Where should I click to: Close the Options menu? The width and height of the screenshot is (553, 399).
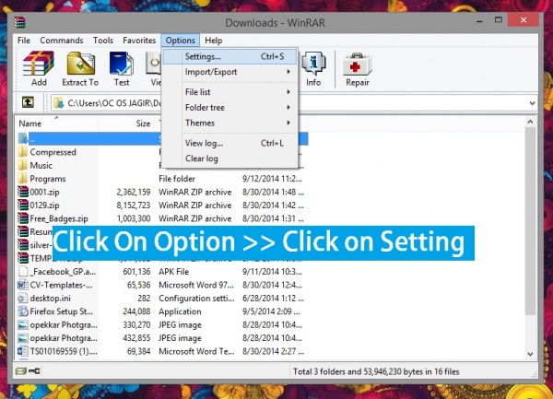tap(181, 41)
